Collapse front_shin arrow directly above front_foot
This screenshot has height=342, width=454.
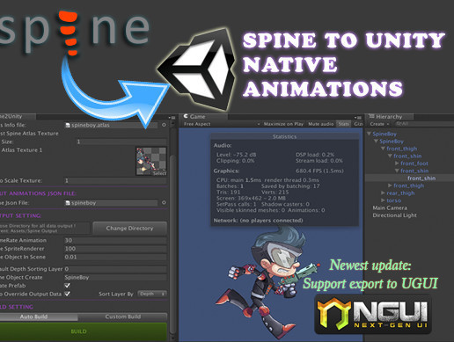coord(390,156)
